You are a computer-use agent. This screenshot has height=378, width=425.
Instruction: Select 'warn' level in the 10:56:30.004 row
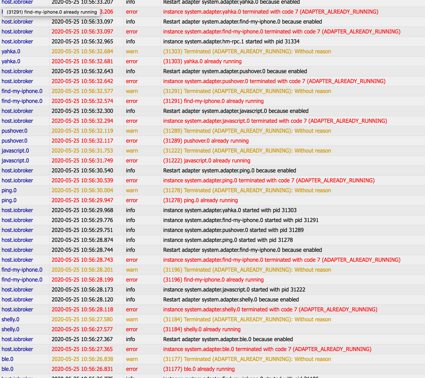(x=132, y=190)
